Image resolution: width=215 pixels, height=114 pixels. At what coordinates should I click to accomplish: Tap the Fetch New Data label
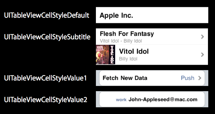[x=125, y=78]
